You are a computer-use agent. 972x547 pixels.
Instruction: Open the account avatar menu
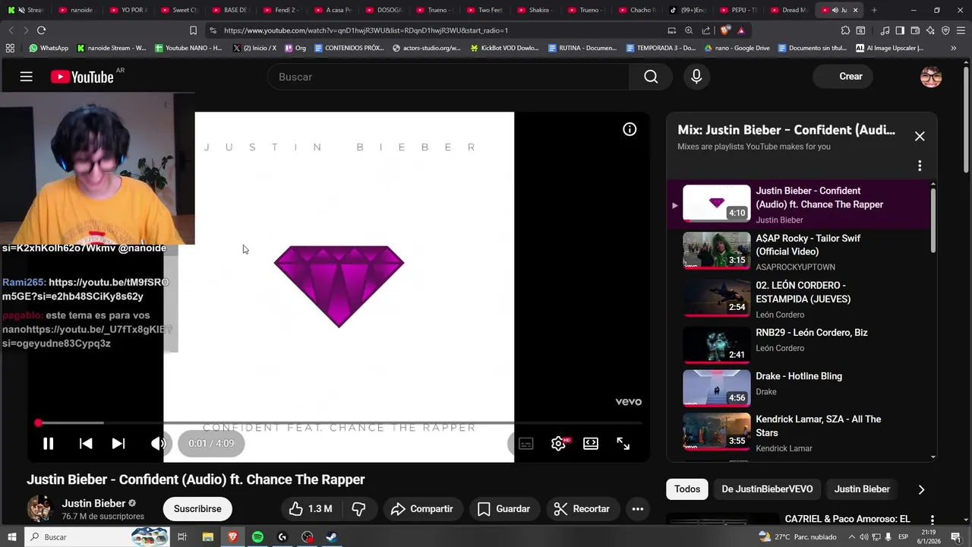tap(931, 77)
